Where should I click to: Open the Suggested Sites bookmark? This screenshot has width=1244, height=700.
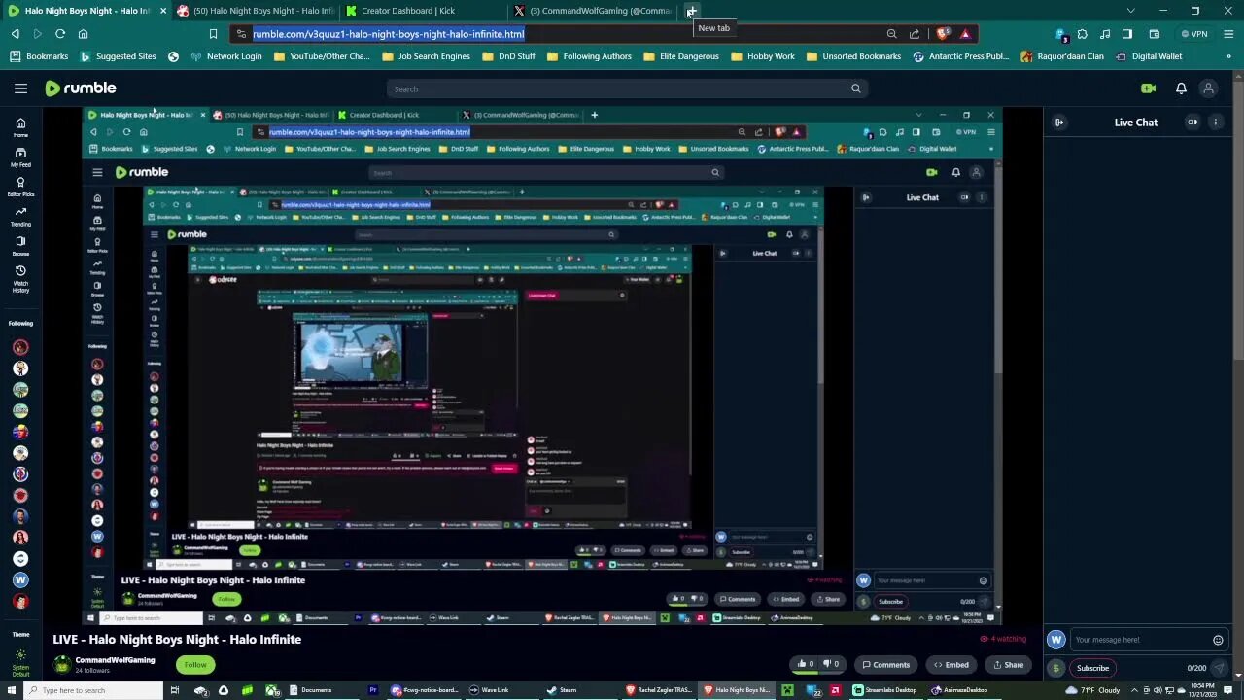click(117, 56)
